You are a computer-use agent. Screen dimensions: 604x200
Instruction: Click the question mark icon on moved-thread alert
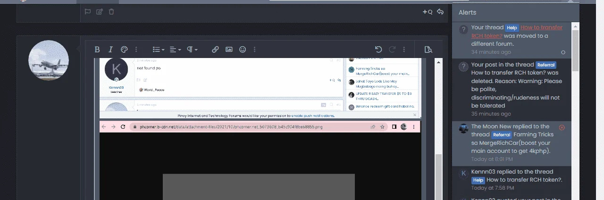tap(463, 29)
